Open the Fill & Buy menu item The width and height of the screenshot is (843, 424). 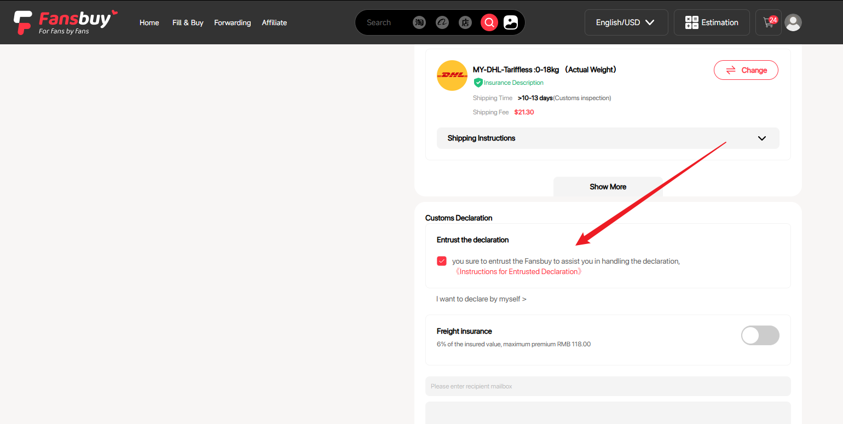[x=188, y=22]
